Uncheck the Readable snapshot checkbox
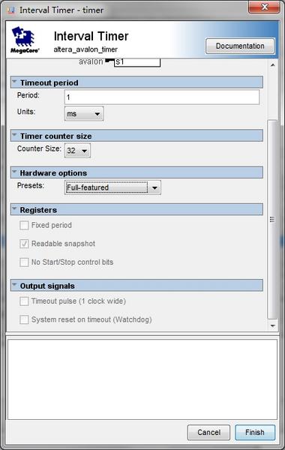The width and height of the screenshot is (285, 450). [24, 244]
